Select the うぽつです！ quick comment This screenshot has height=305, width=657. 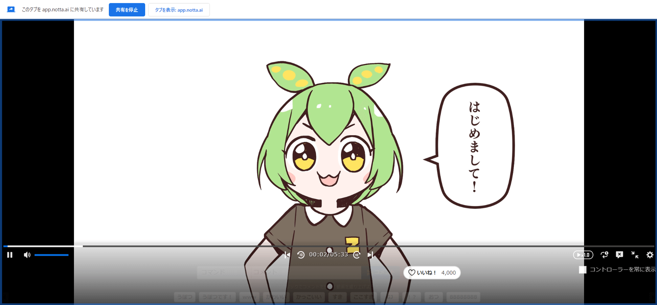click(217, 297)
